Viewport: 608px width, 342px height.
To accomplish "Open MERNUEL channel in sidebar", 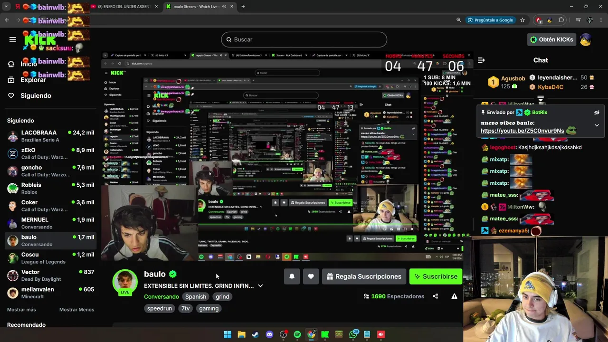I will [51, 223].
